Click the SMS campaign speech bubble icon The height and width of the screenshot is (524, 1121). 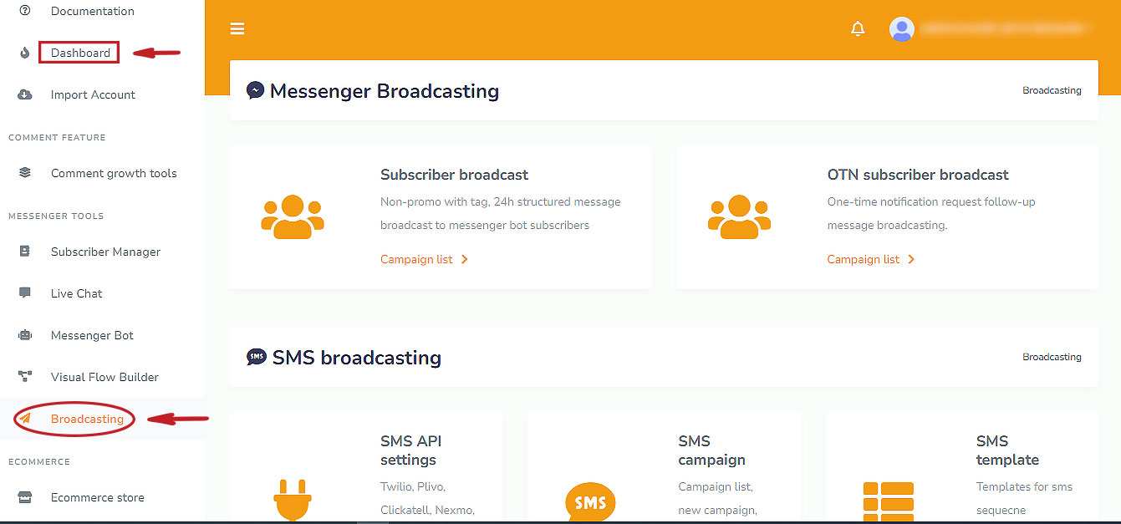[x=590, y=502]
